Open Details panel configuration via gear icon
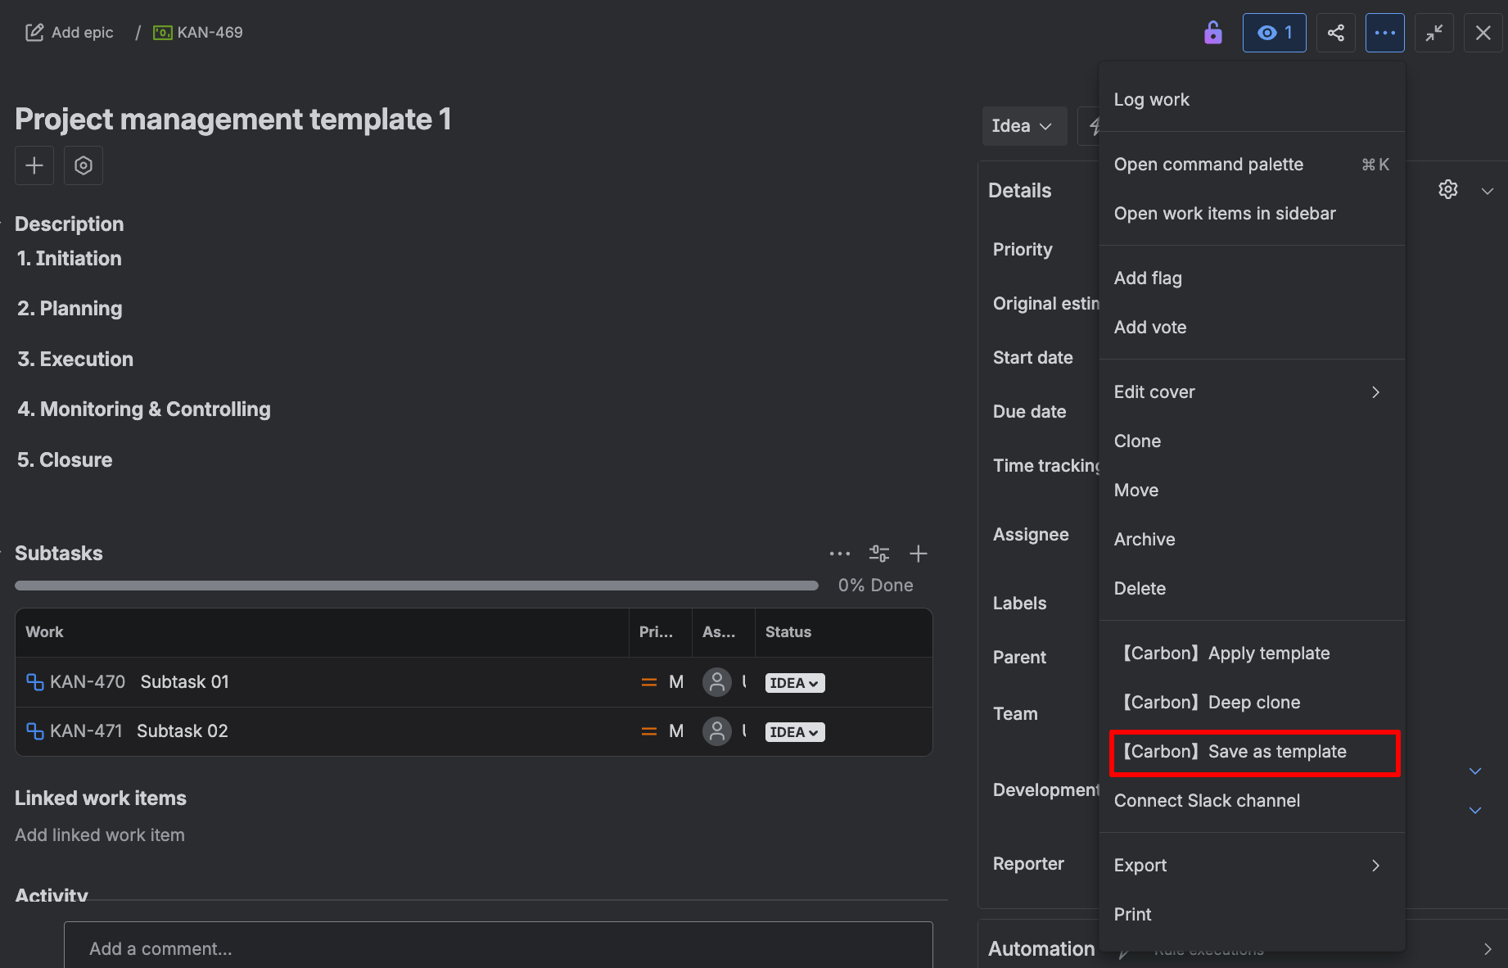1508x968 pixels. tap(1448, 189)
